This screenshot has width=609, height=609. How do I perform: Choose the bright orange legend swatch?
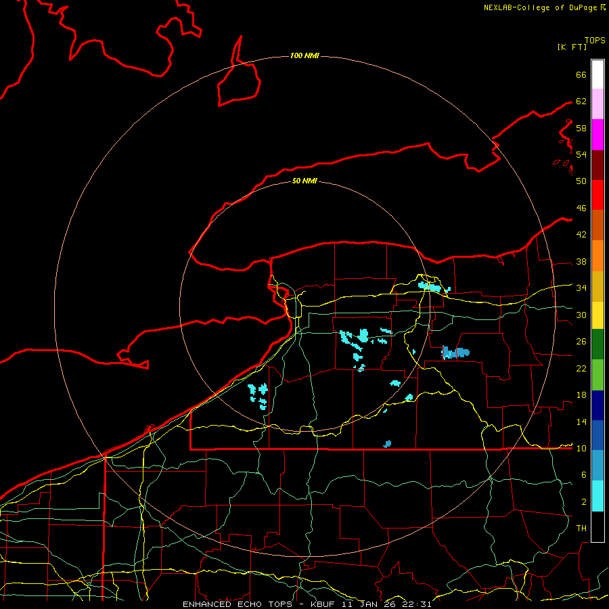pos(597,256)
